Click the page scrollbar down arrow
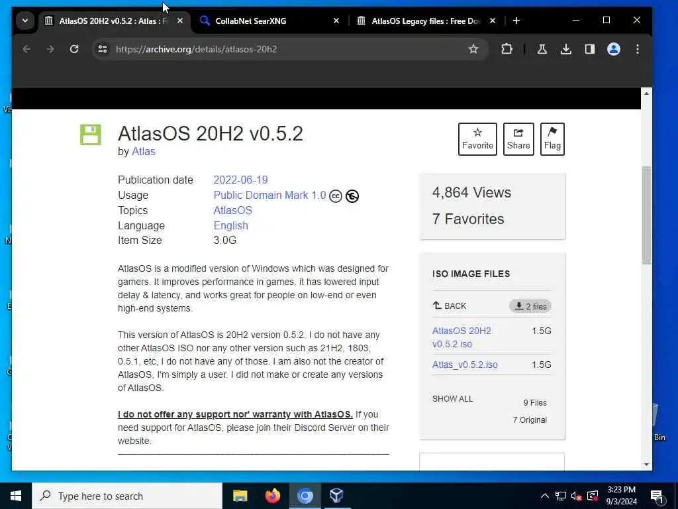The width and height of the screenshot is (678, 509). tap(646, 465)
